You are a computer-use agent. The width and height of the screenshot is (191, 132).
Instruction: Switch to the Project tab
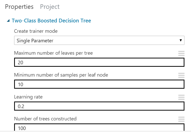pyautogui.click(x=50, y=7)
